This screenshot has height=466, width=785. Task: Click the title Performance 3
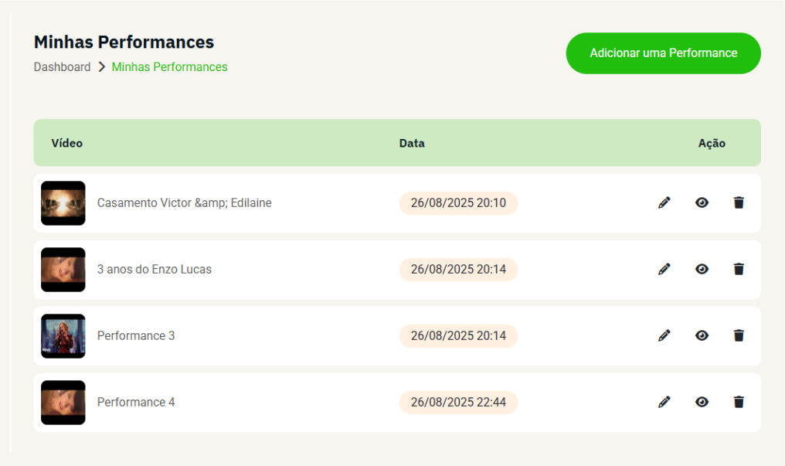[x=136, y=336]
